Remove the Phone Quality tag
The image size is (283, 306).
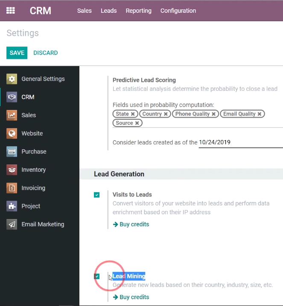click(x=213, y=114)
